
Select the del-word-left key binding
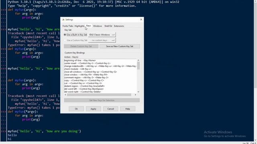point(100,89)
